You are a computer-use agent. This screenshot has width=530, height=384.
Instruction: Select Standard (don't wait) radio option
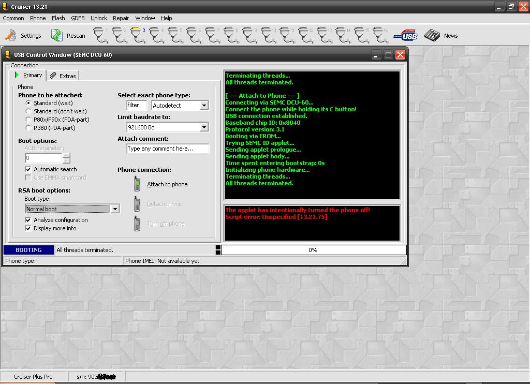28,111
